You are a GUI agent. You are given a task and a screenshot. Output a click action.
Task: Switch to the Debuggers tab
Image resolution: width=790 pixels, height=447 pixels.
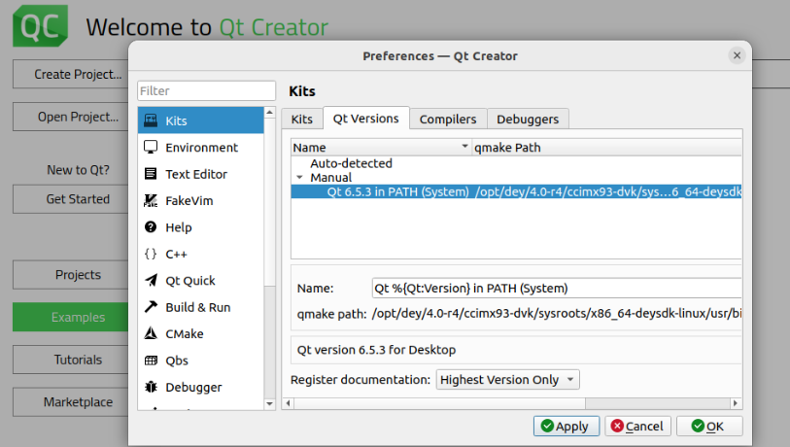(528, 119)
